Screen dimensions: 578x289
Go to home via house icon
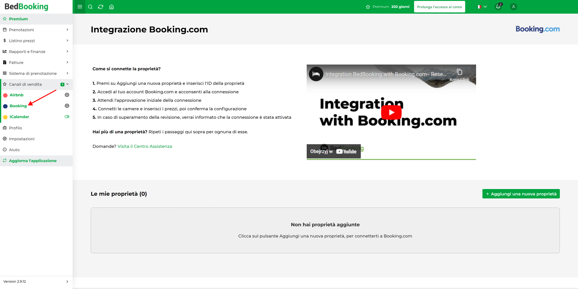[x=111, y=7]
